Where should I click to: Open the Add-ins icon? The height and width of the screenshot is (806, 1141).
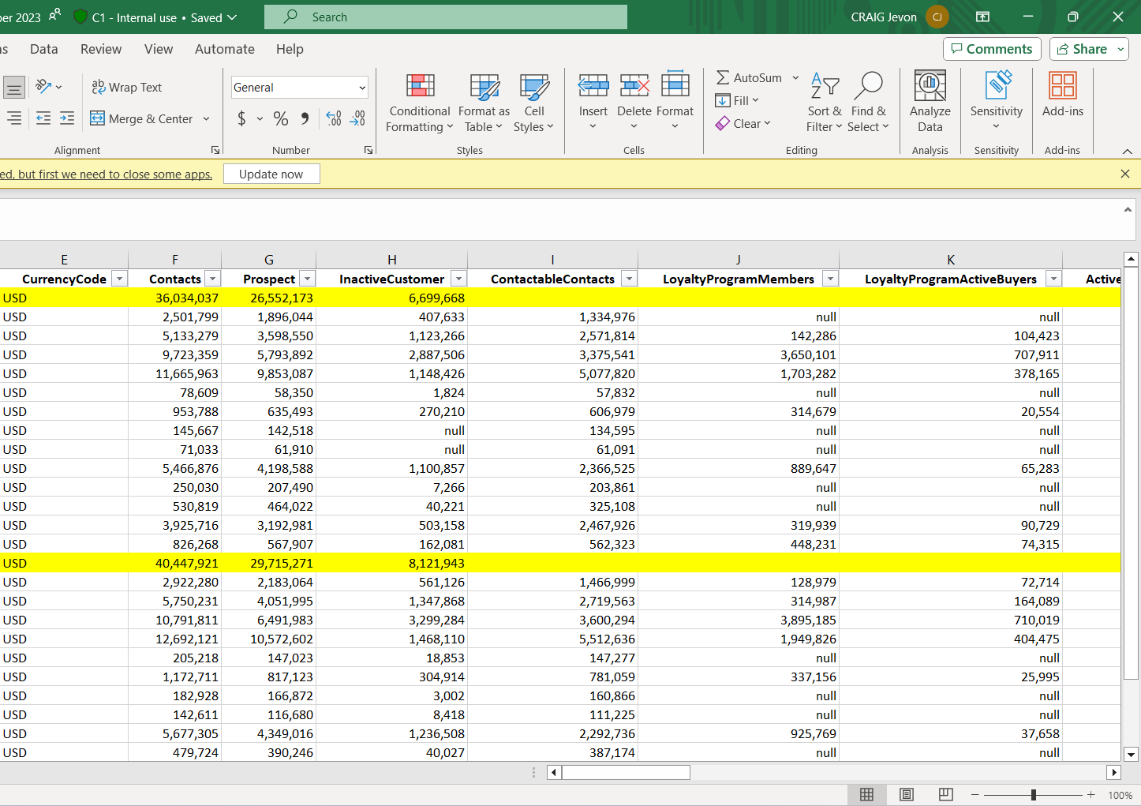tap(1062, 87)
